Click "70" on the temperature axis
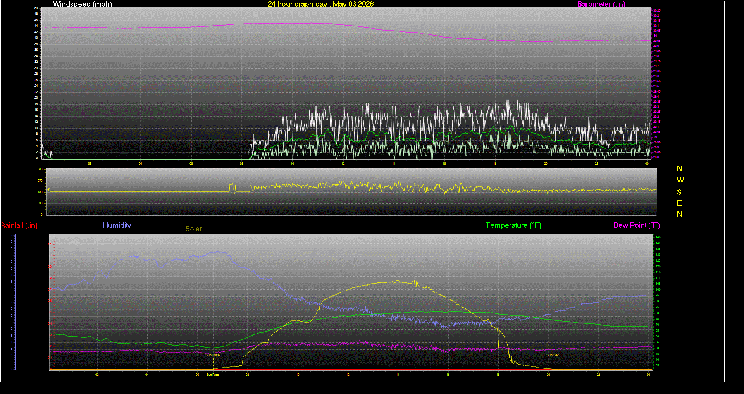This screenshot has width=744, height=394. (657, 325)
